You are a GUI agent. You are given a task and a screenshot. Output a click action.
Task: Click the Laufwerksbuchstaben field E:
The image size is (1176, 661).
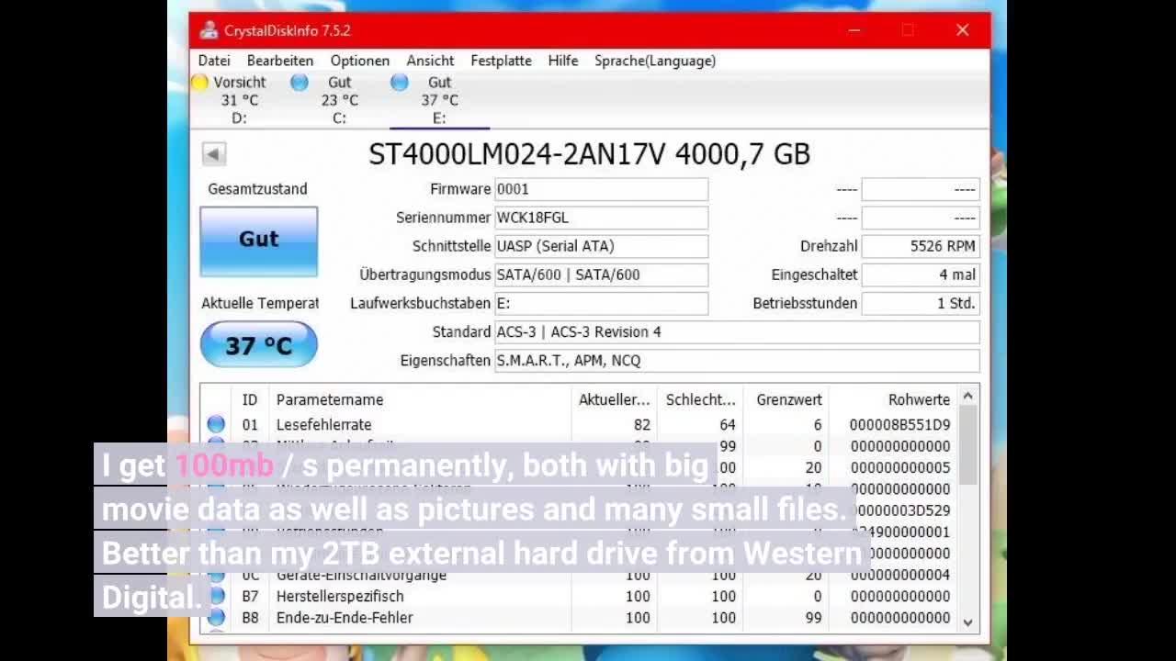[x=601, y=303]
